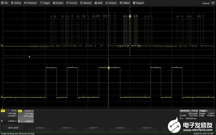Open the Timebase menu in the top bar
The image size is (216, 135).
[30, 3]
